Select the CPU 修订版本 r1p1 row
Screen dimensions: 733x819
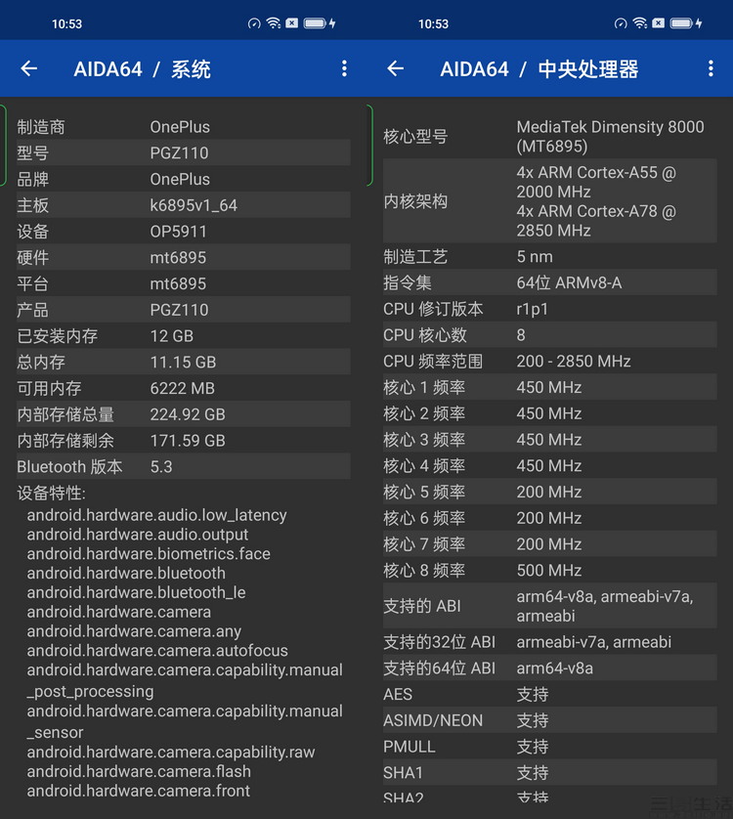[549, 308]
